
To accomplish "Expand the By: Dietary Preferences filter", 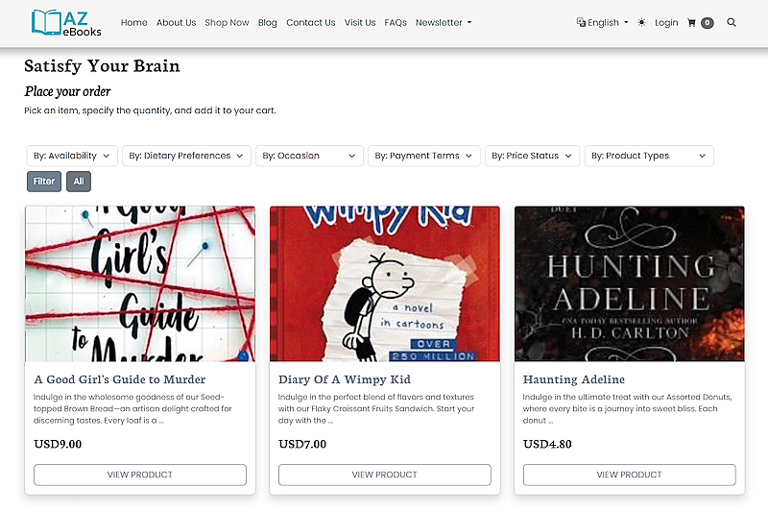I will [x=186, y=156].
